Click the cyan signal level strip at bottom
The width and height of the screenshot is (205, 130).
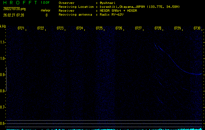(x=104, y=129)
